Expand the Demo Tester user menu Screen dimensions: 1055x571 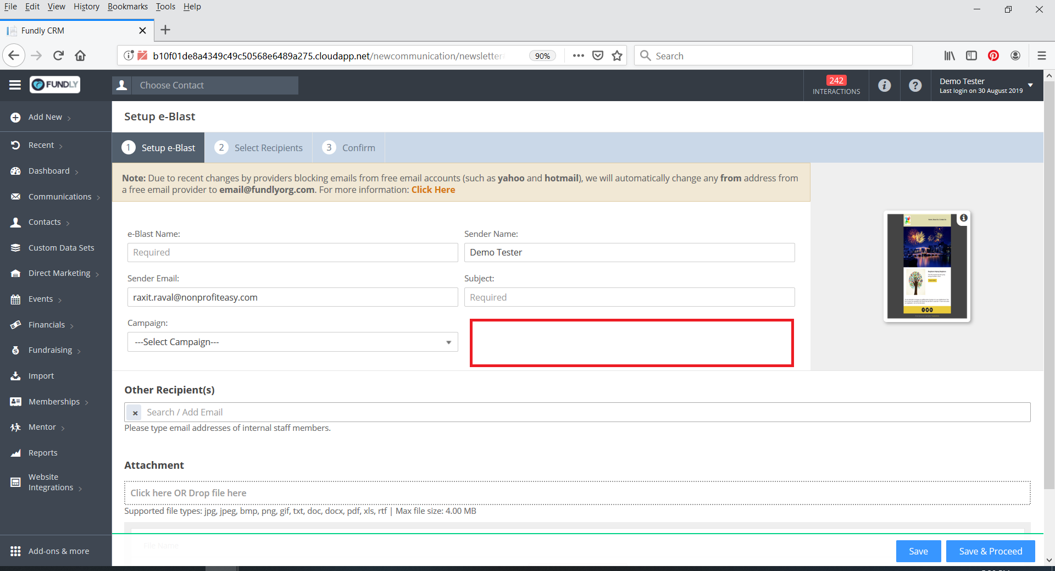[x=1030, y=85]
